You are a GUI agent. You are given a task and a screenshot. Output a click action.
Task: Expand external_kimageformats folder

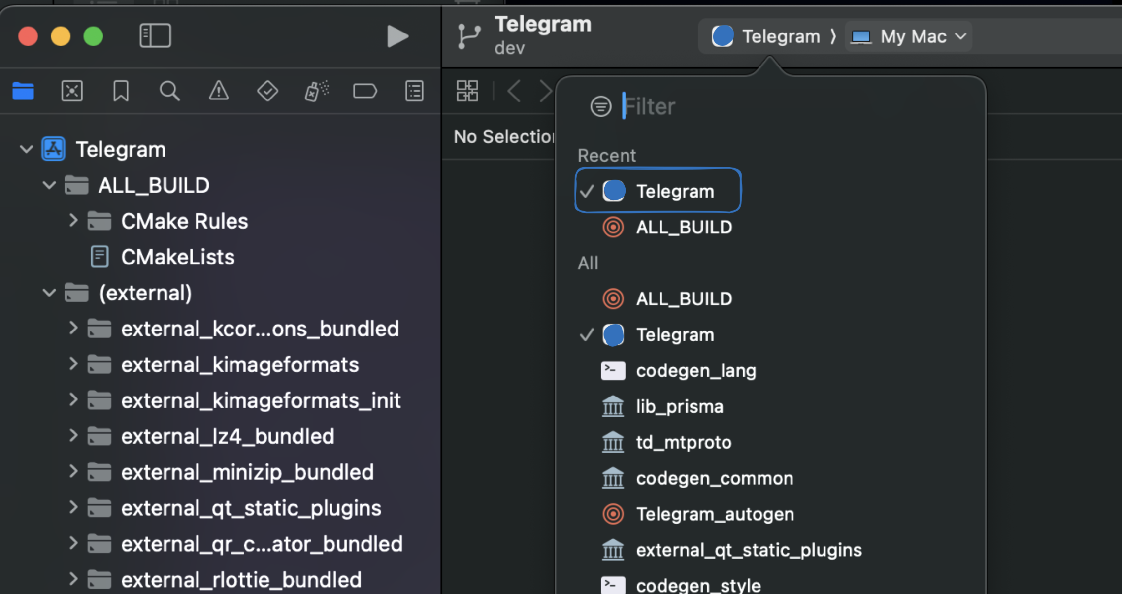(x=73, y=364)
